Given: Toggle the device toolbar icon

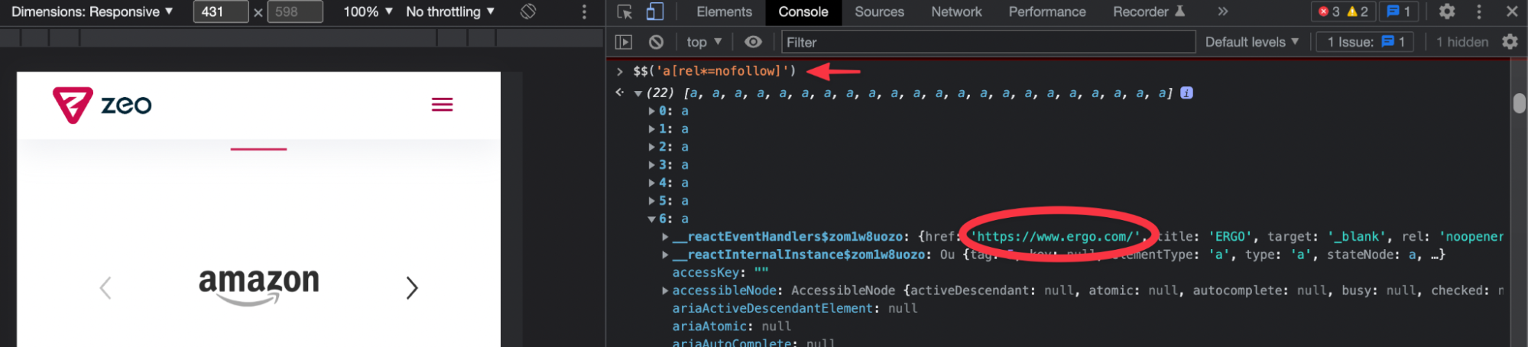Looking at the screenshot, I should 655,11.
